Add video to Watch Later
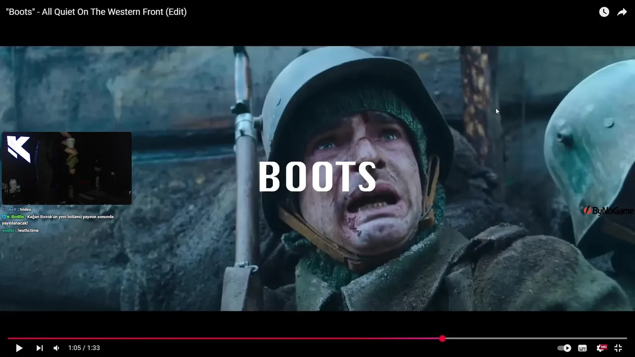635x357 pixels. coord(604,12)
